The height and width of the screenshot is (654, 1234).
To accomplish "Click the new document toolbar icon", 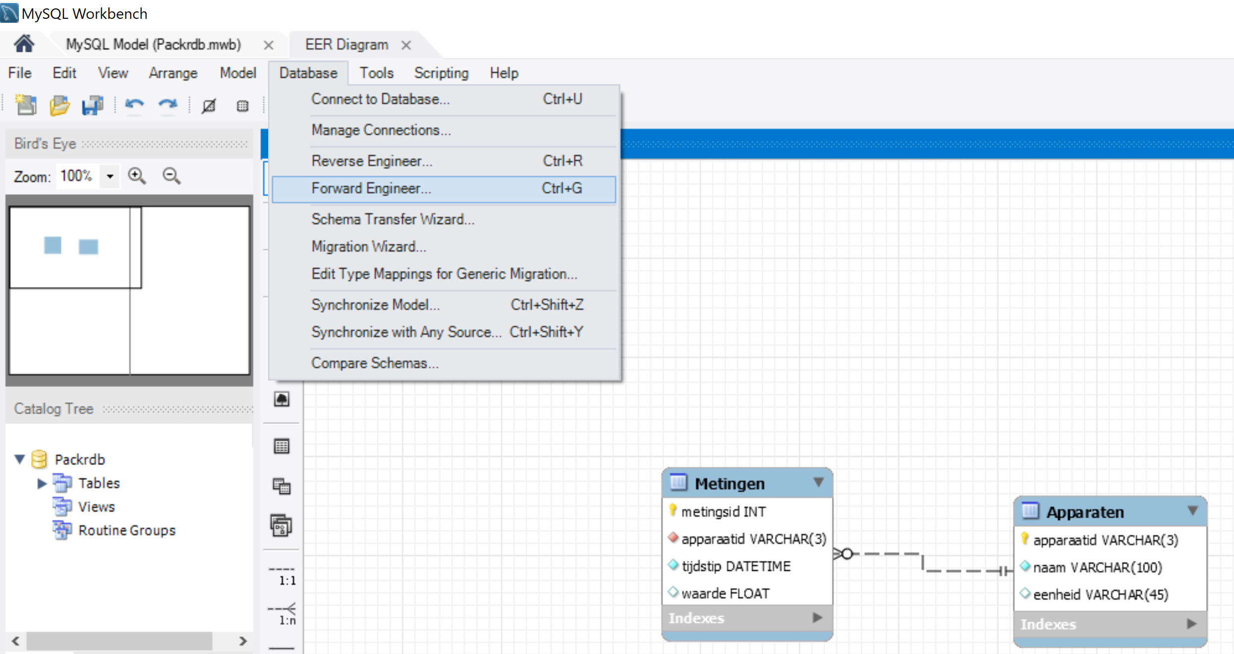I will (x=26, y=105).
